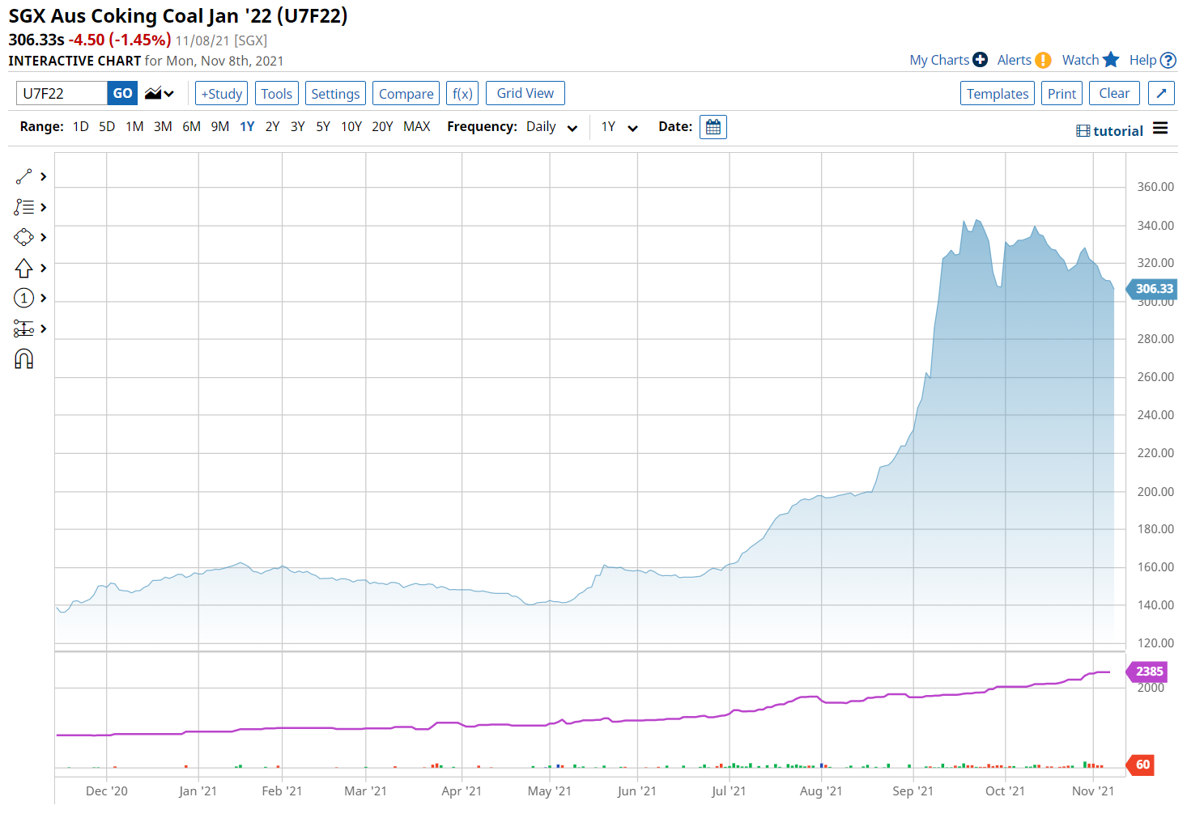The height and width of the screenshot is (818, 1187).
Task: Click the U7F22 symbol input field
Action: (62, 94)
